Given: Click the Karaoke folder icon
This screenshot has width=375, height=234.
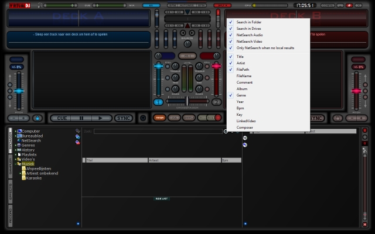Looking at the screenshot, I should point(23,178).
